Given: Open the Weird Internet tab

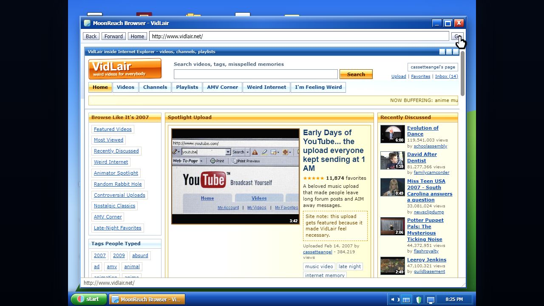Looking at the screenshot, I should 266,87.
